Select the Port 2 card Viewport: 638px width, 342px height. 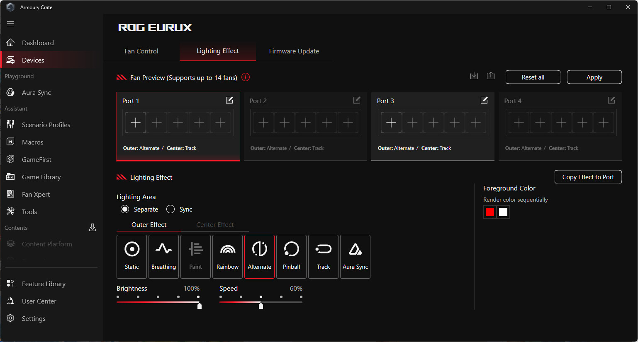click(305, 126)
